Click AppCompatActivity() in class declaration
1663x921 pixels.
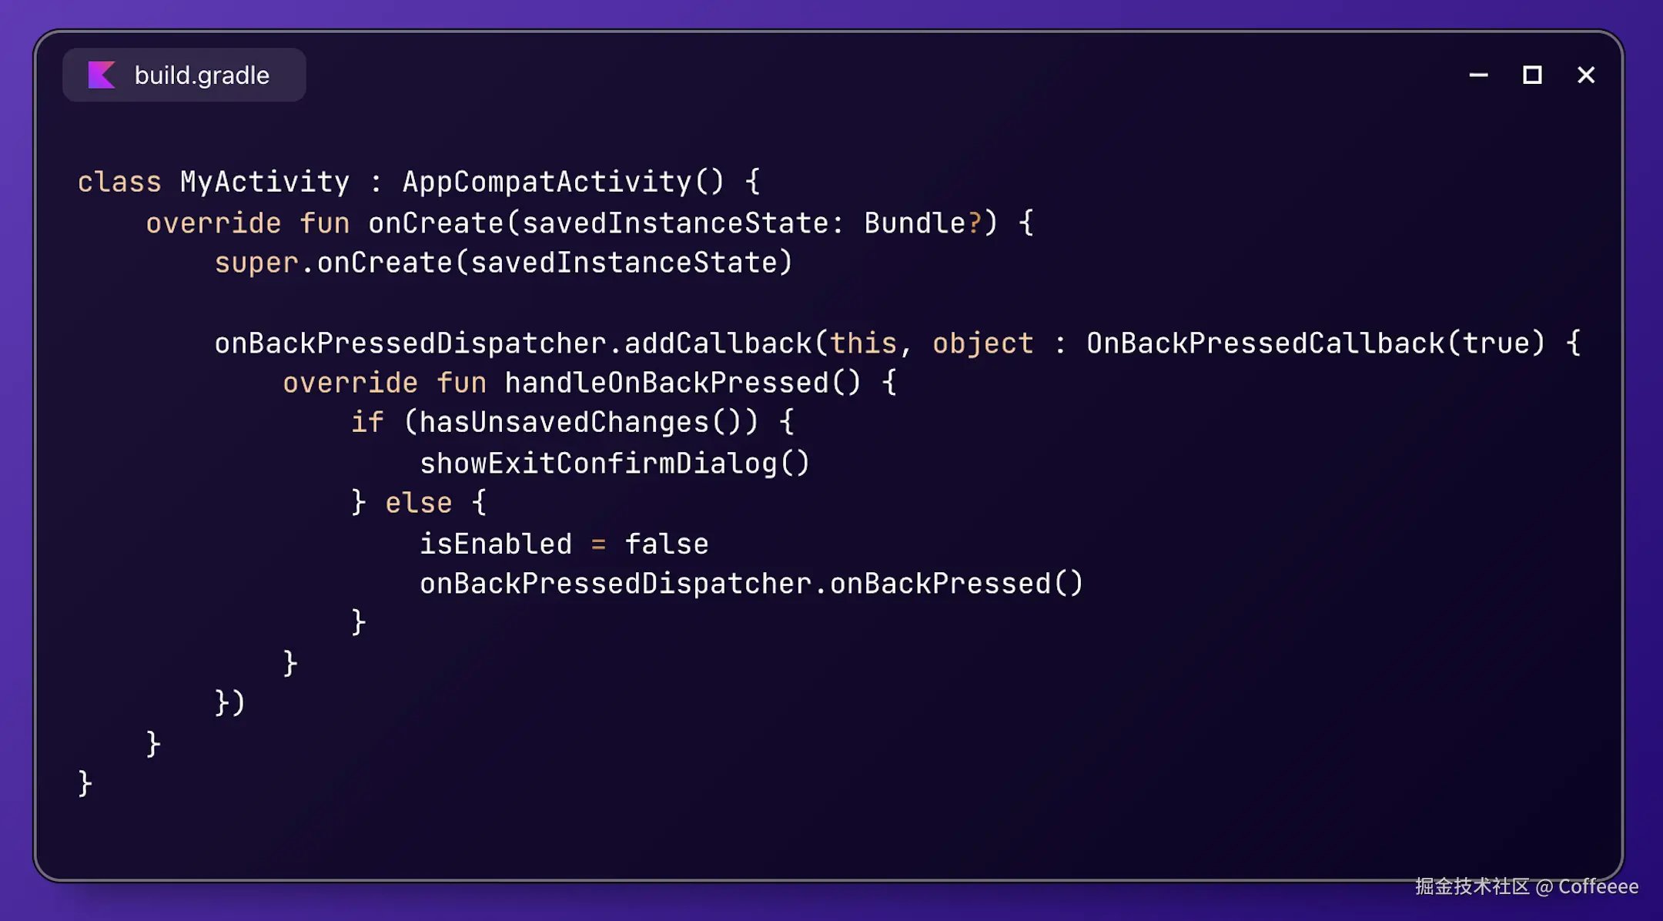coord(564,183)
